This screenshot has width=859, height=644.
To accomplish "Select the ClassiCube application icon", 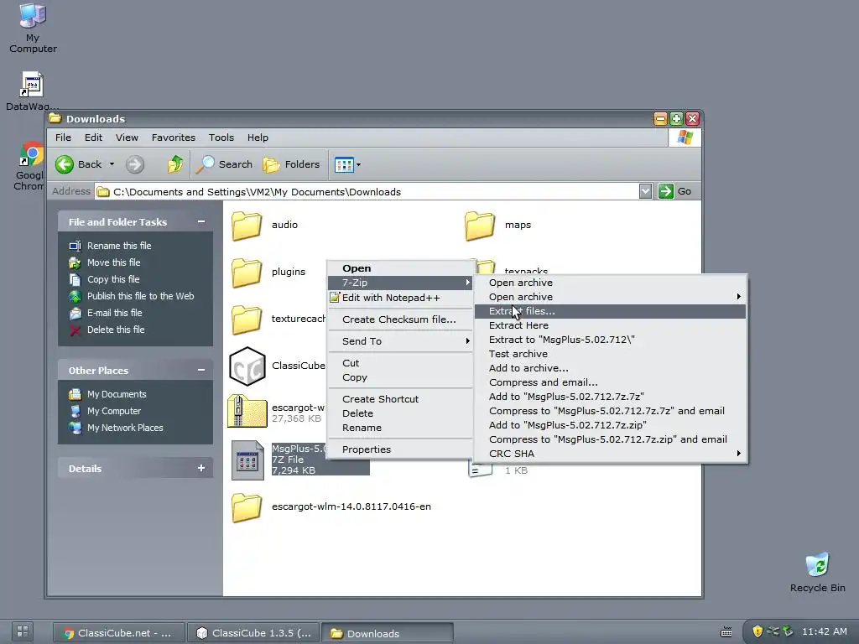I will pos(247,366).
